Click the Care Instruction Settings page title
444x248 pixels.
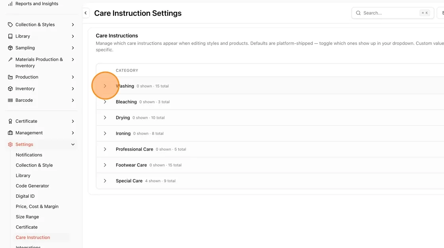coord(138,13)
